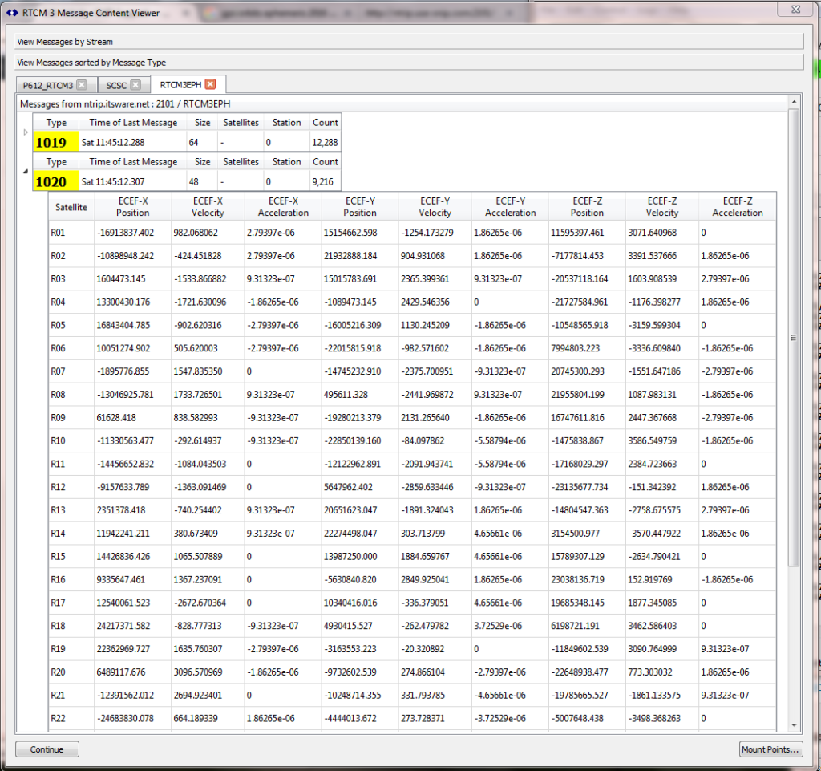This screenshot has width=821, height=771.
Task: Close the RTCM3EPH tab via its red X icon
Action: [208, 84]
